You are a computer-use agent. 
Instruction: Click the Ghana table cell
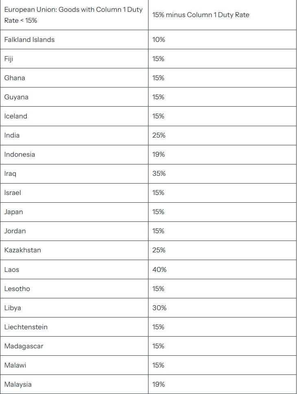(x=15, y=78)
